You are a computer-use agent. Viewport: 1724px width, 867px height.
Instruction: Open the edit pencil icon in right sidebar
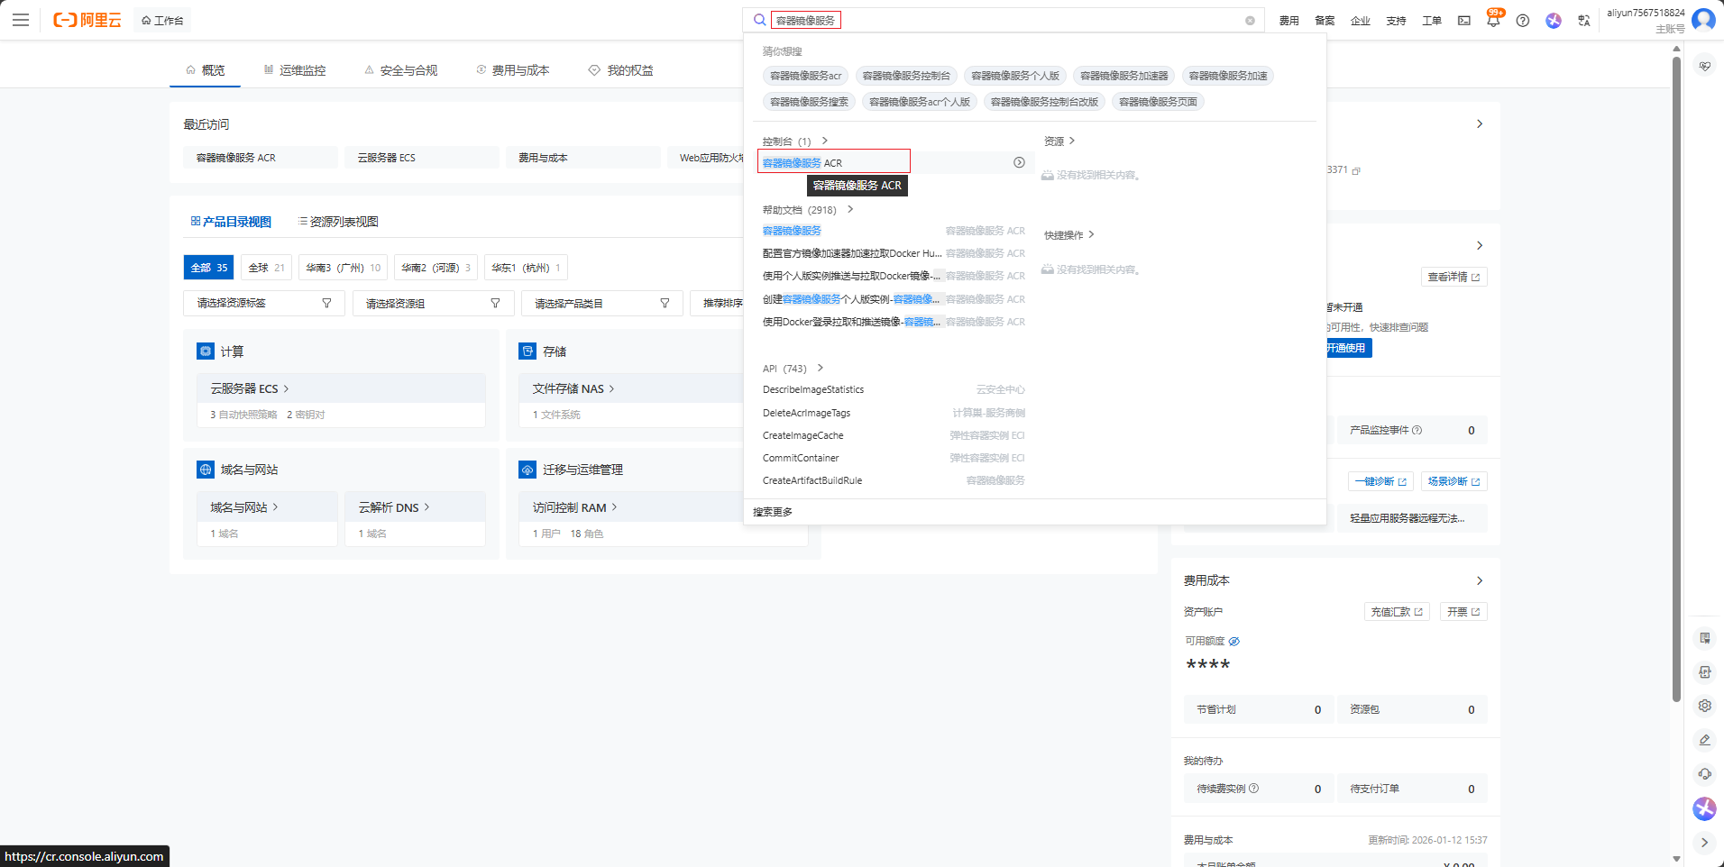[x=1705, y=740]
